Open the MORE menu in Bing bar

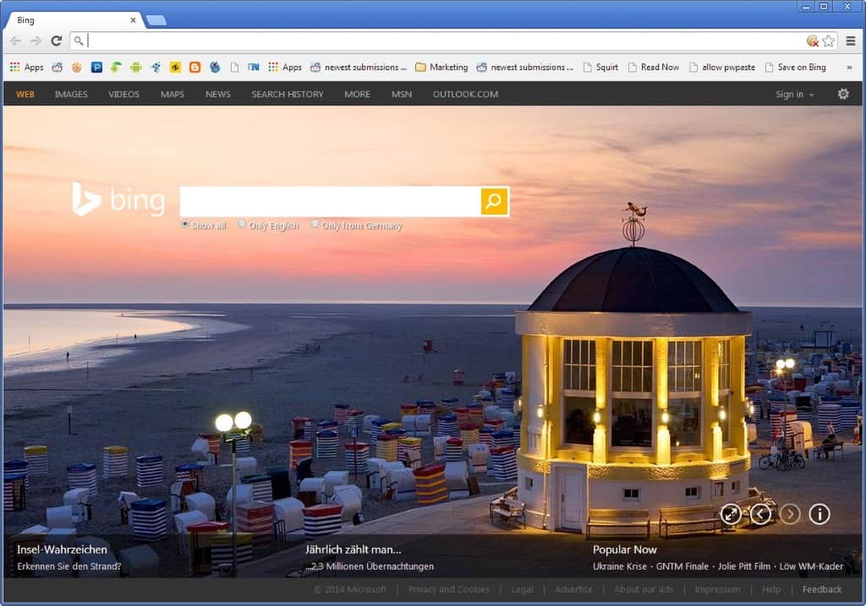[x=358, y=95]
